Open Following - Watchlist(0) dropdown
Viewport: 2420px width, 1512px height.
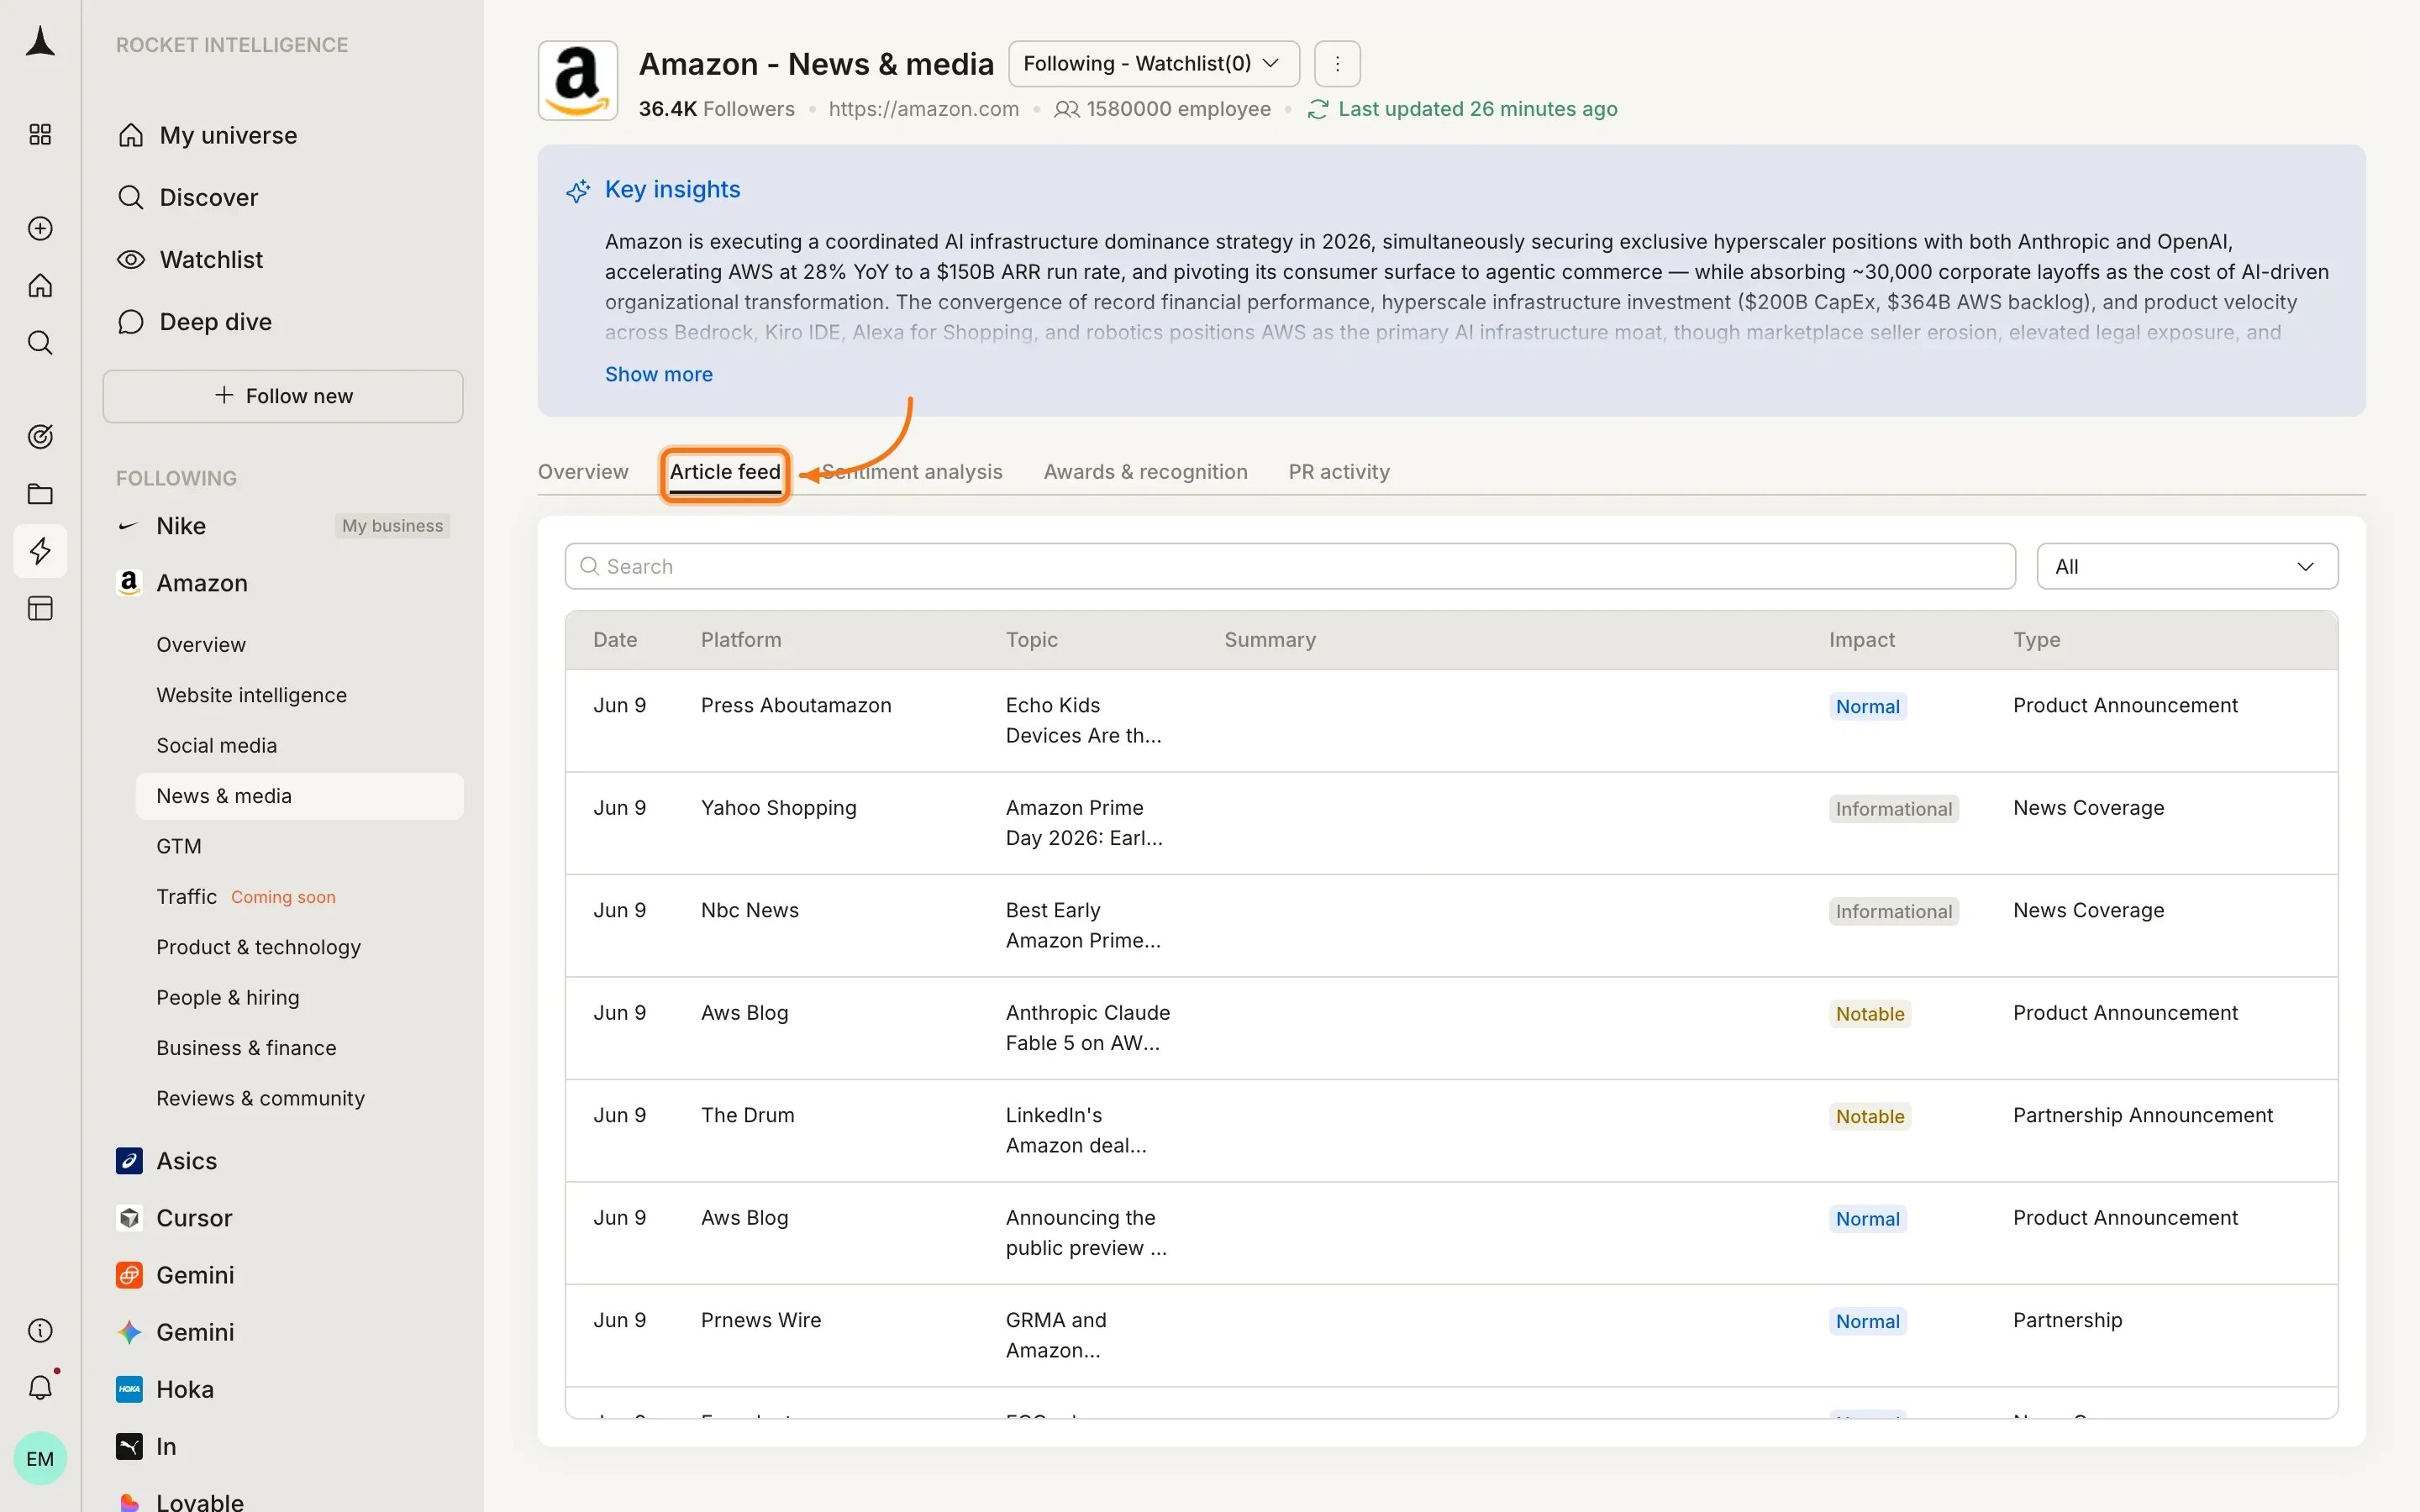pos(1154,64)
